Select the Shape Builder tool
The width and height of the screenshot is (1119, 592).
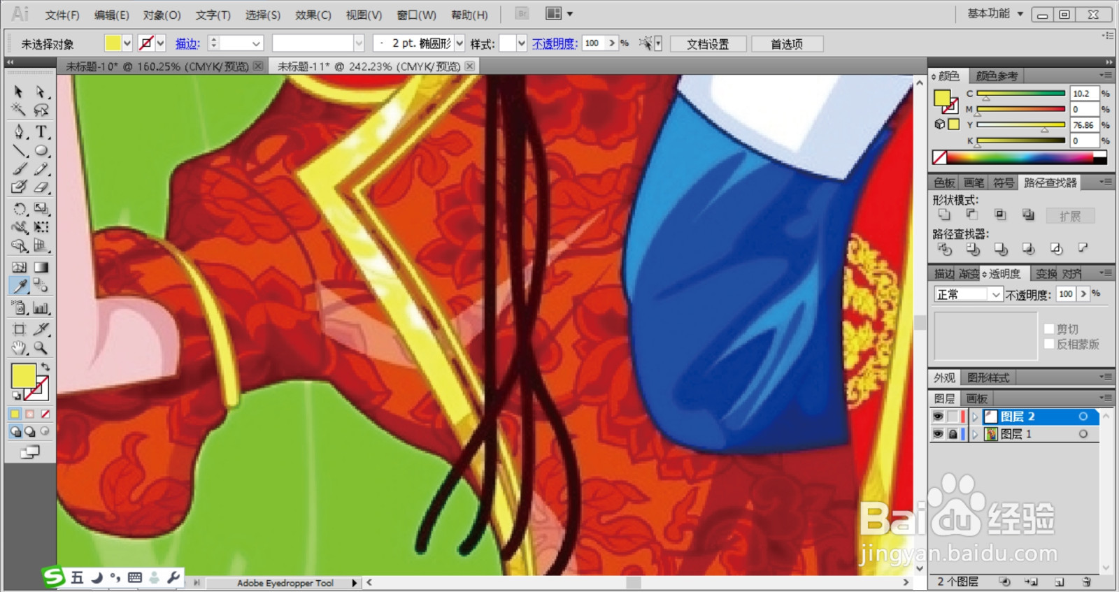click(19, 246)
